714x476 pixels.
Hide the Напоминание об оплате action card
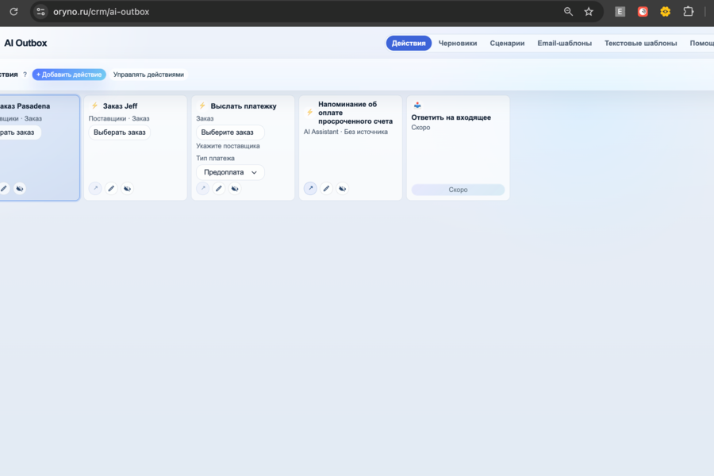click(x=342, y=188)
